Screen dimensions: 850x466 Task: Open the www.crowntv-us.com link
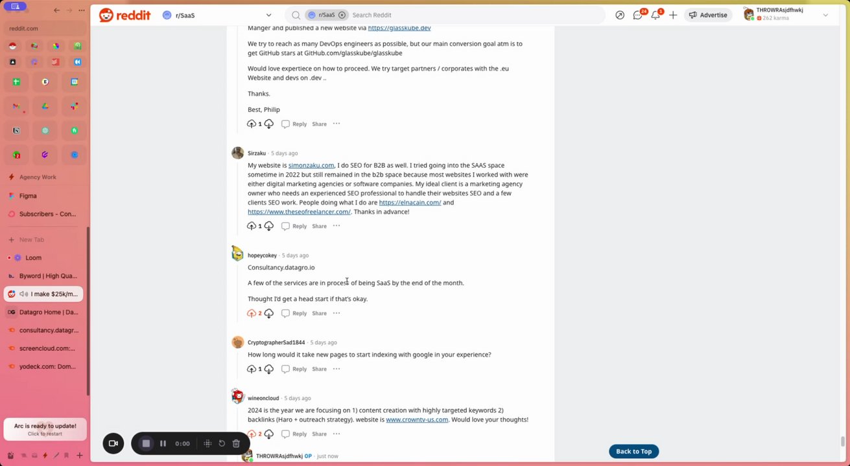417,419
